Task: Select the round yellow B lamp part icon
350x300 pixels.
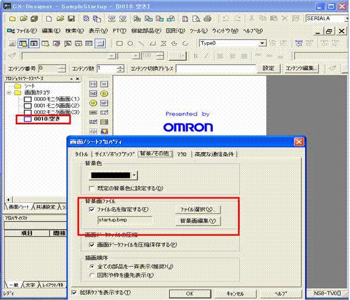Action: click(x=104, y=93)
